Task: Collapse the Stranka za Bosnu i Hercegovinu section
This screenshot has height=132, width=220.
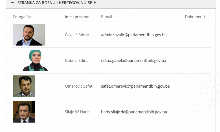Action: [13, 3]
